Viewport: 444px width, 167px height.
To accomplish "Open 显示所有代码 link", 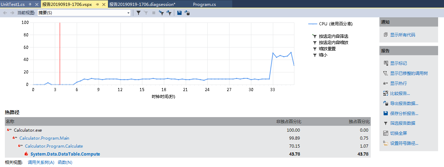I will 403,35.
